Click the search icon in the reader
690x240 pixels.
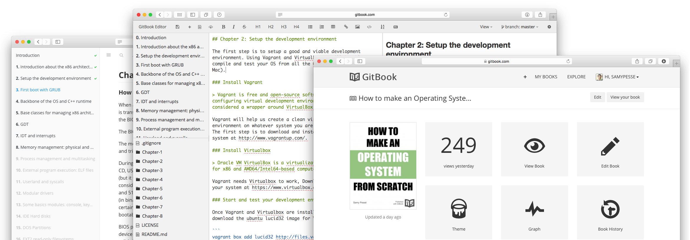coord(121,55)
